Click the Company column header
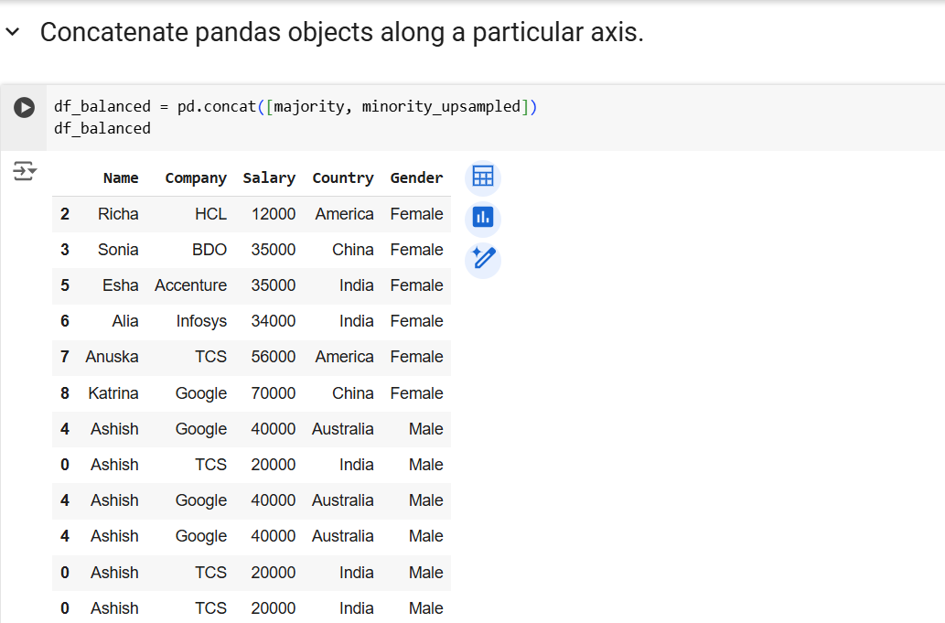The width and height of the screenshot is (945, 623). click(x=195, y=178)
